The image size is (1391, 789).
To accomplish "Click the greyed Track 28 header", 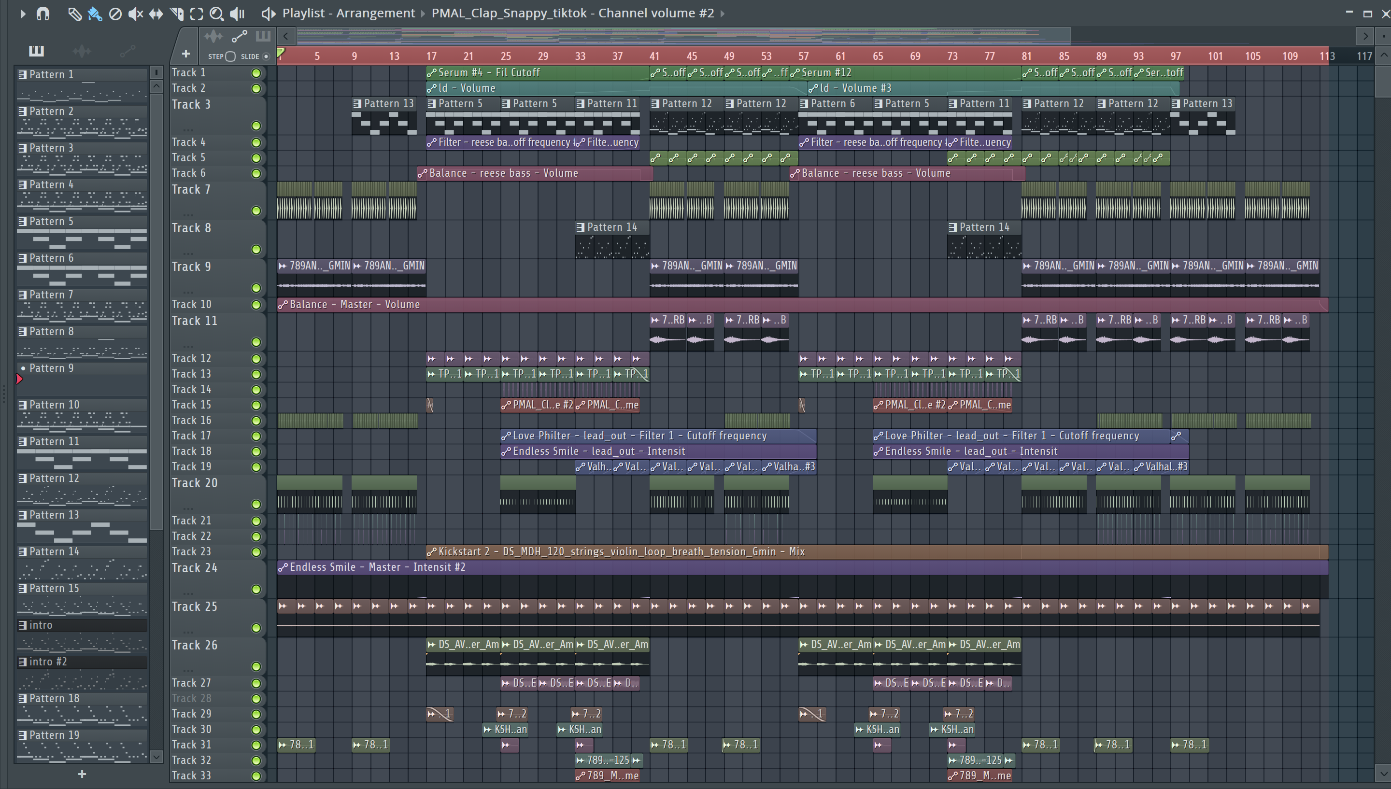I will [191, 699].
